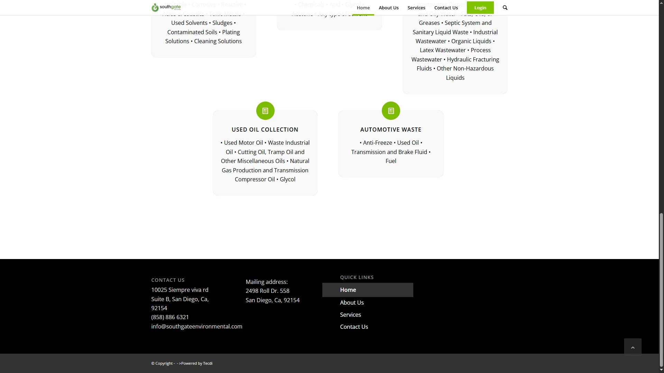
Task: Click the Used Oil Collection green icon
Action: pyautogui.click(x=265, y=111)
